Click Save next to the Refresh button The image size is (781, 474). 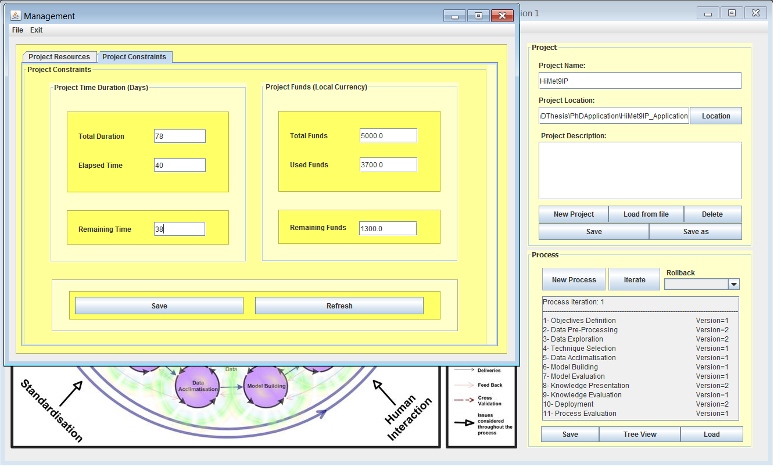click(x=159, y=306)
